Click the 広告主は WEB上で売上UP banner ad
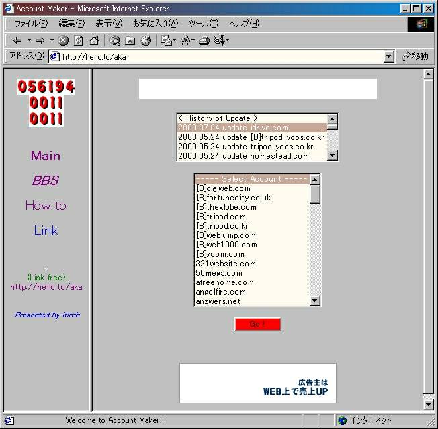Viewport: 438px width, 429px height. 258,383
